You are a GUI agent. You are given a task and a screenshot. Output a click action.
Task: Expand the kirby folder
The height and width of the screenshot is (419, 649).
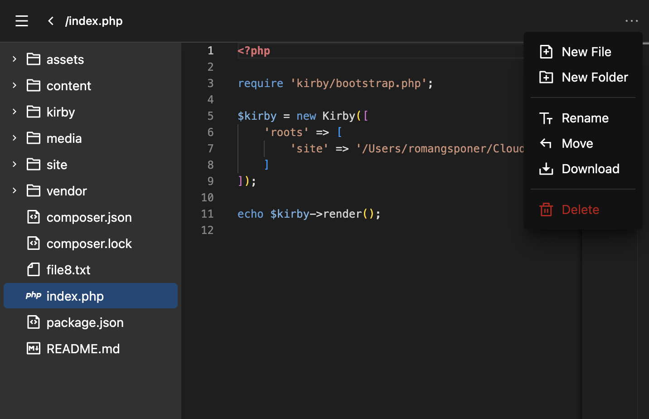tap(14, 112)
